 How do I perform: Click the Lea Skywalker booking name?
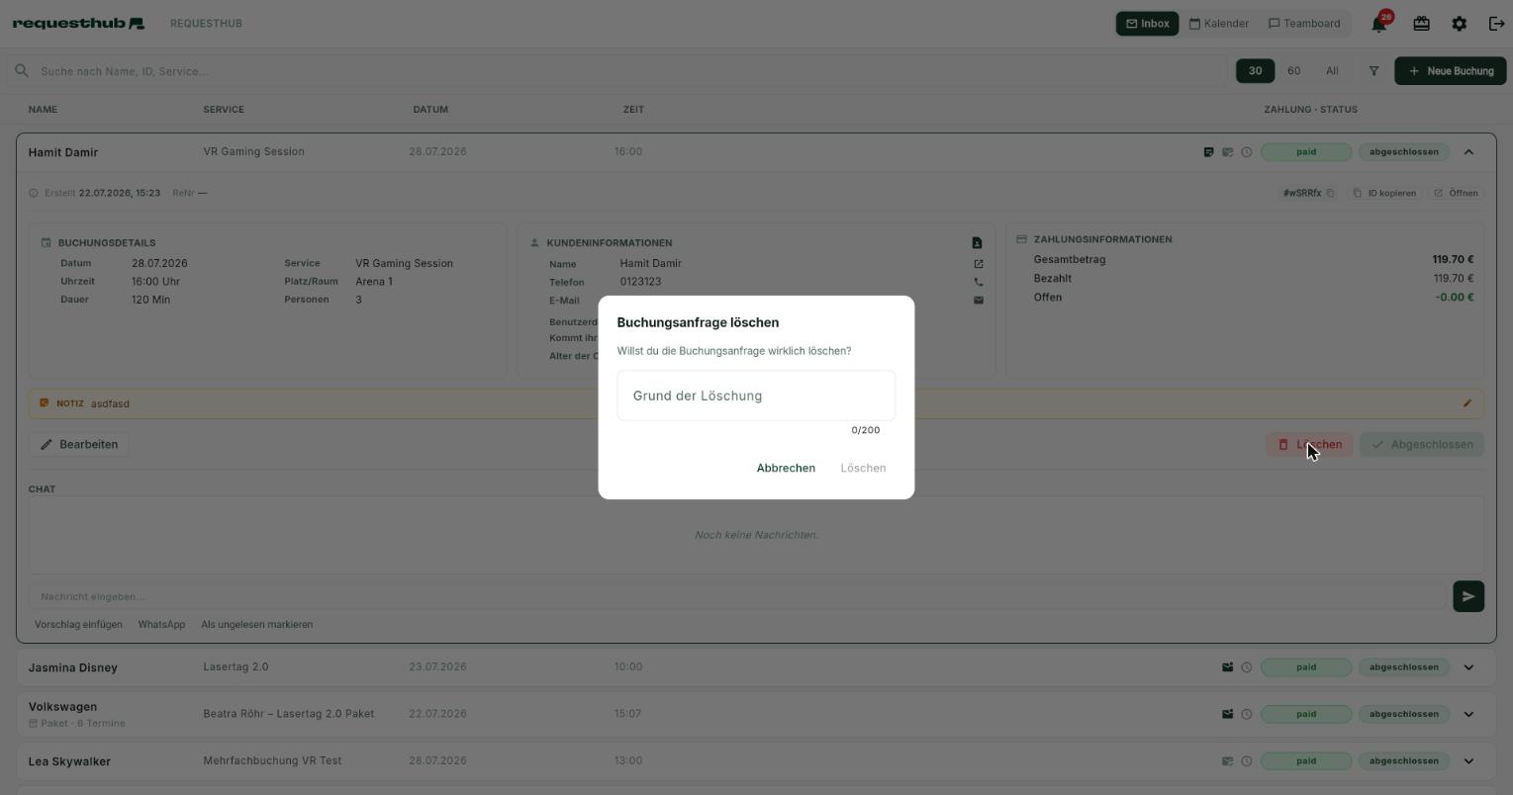tap(69, 761)
